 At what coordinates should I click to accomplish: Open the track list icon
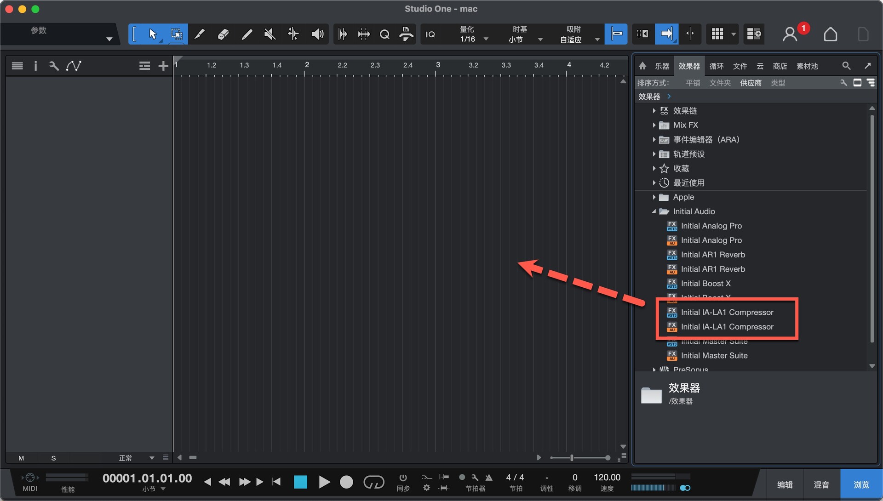pyautogui.click(x=17, y=66)
